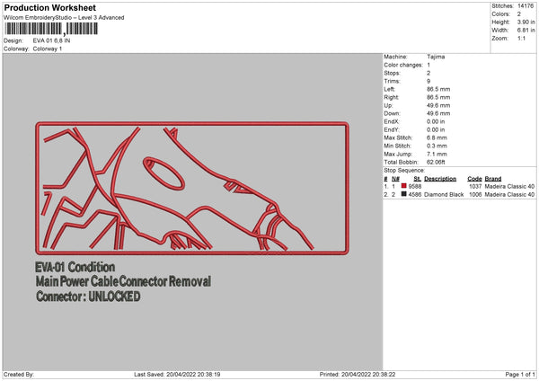This screenshot has width=539, height=381.
Task: Click the 'Code' column header
Action: tap(474, 179)
